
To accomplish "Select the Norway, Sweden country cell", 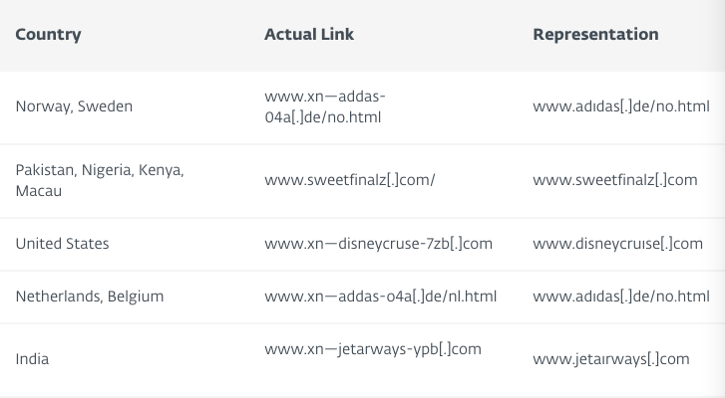I will tap(74, 106).
